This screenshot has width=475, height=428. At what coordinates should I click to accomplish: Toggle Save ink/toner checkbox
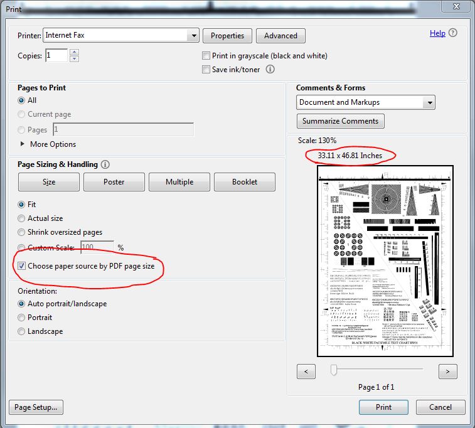(x=206, y=70)
